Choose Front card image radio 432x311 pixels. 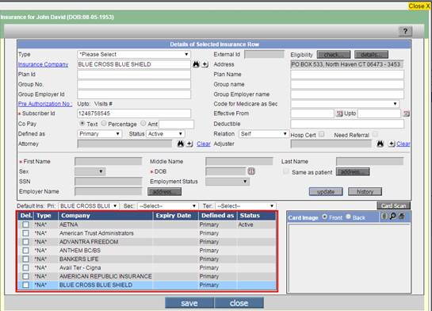324,217
